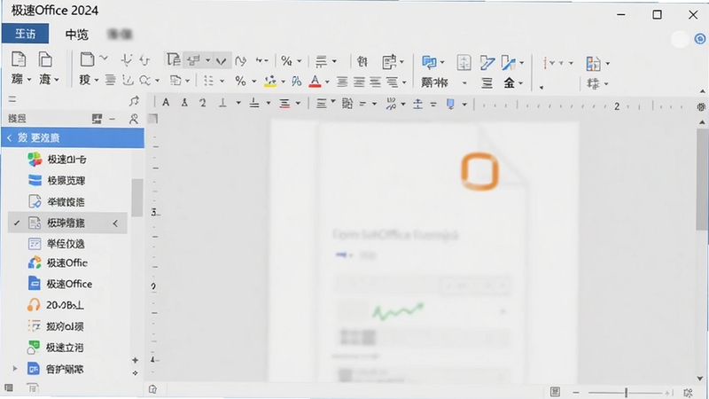Viewport: 709px width, 399px height.
Task: Select the 极速Office sidebar entry with blue document icon
Action: point(68,284)
